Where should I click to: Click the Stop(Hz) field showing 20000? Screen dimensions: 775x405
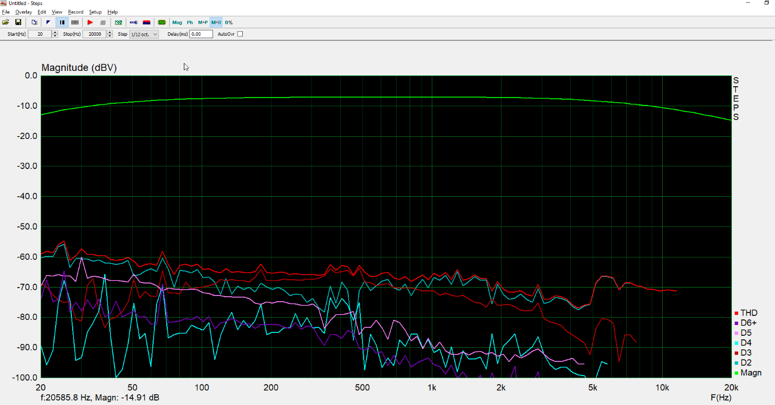click(95, 34)
